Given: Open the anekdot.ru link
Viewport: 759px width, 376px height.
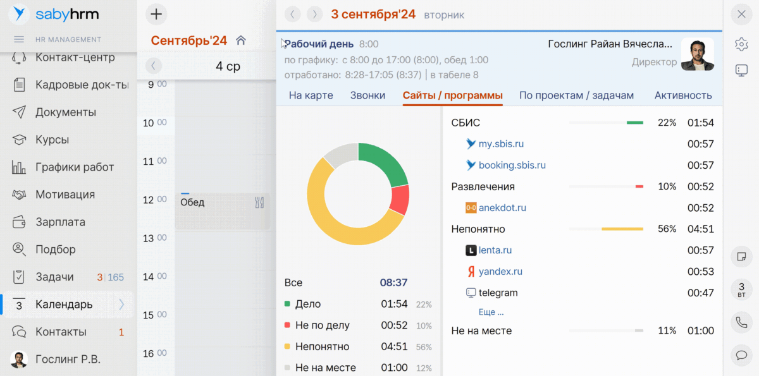Looking at the screenshot, I should pyautogui.click(x=502, y=208).
